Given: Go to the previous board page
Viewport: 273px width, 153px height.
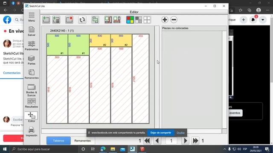Looking at the screenshot, I should tap(157, 141).
